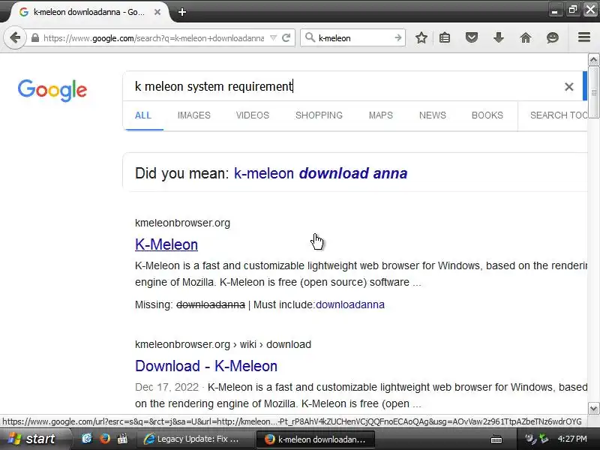Viewport: 600px width, 450px height.
Task: Save page to Pocket icon
Action: click(472, 37)
